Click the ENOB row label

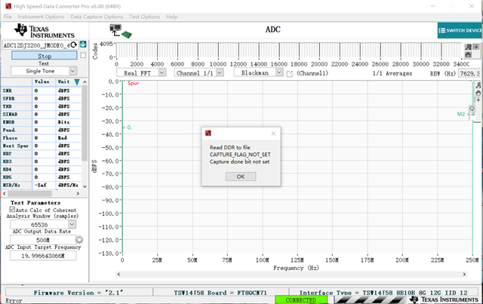click(8, 122)
